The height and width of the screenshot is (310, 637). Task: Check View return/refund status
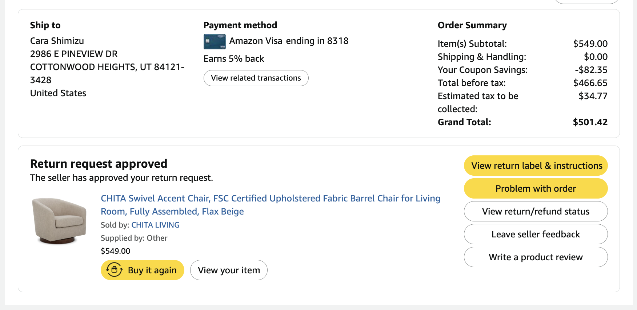click(536, 211)
